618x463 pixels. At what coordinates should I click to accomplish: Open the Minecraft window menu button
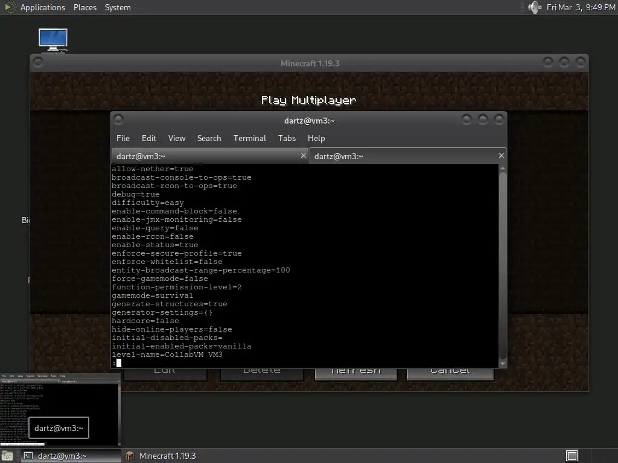coord(38,62)
